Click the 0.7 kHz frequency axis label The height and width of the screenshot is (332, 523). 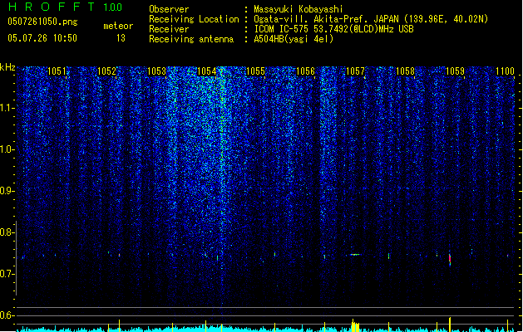point(7,274)
